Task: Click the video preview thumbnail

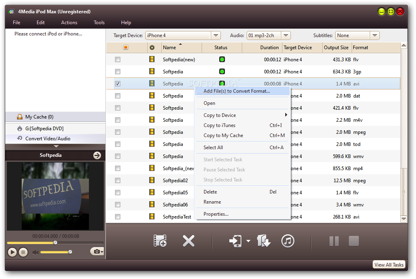Action: (55, 196)
